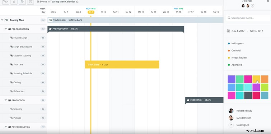The width and height of the screenshot is (271, 134).
Task: Toggle the On Hold status filter
Action: click(234, 51)
